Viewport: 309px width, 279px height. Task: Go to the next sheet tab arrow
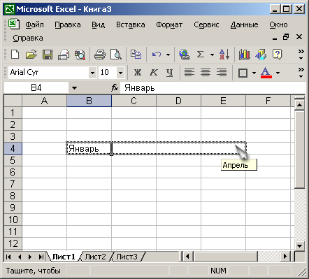pyautogui.click(x=30, y=257)
